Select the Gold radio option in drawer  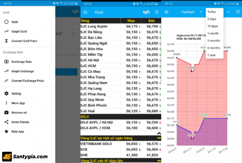coord(6,22)
